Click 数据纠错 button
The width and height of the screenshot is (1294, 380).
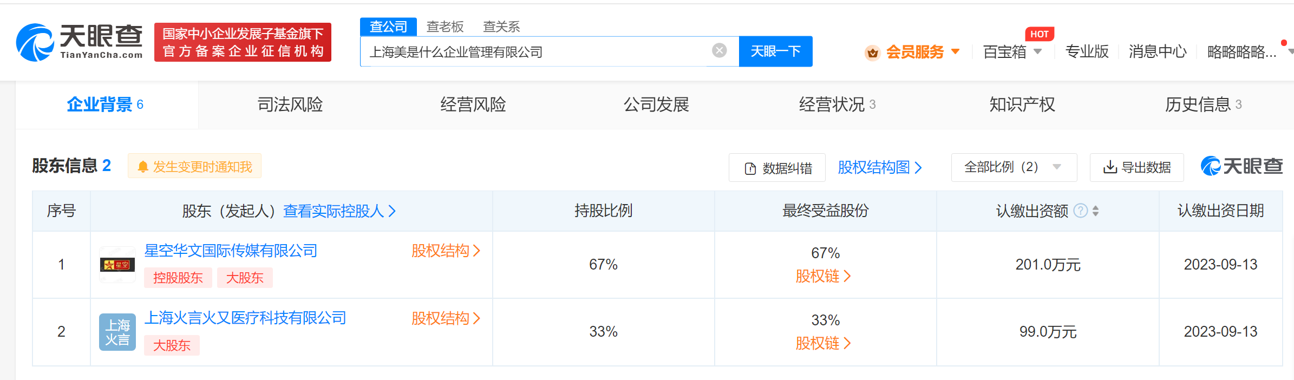click(777, 168)
